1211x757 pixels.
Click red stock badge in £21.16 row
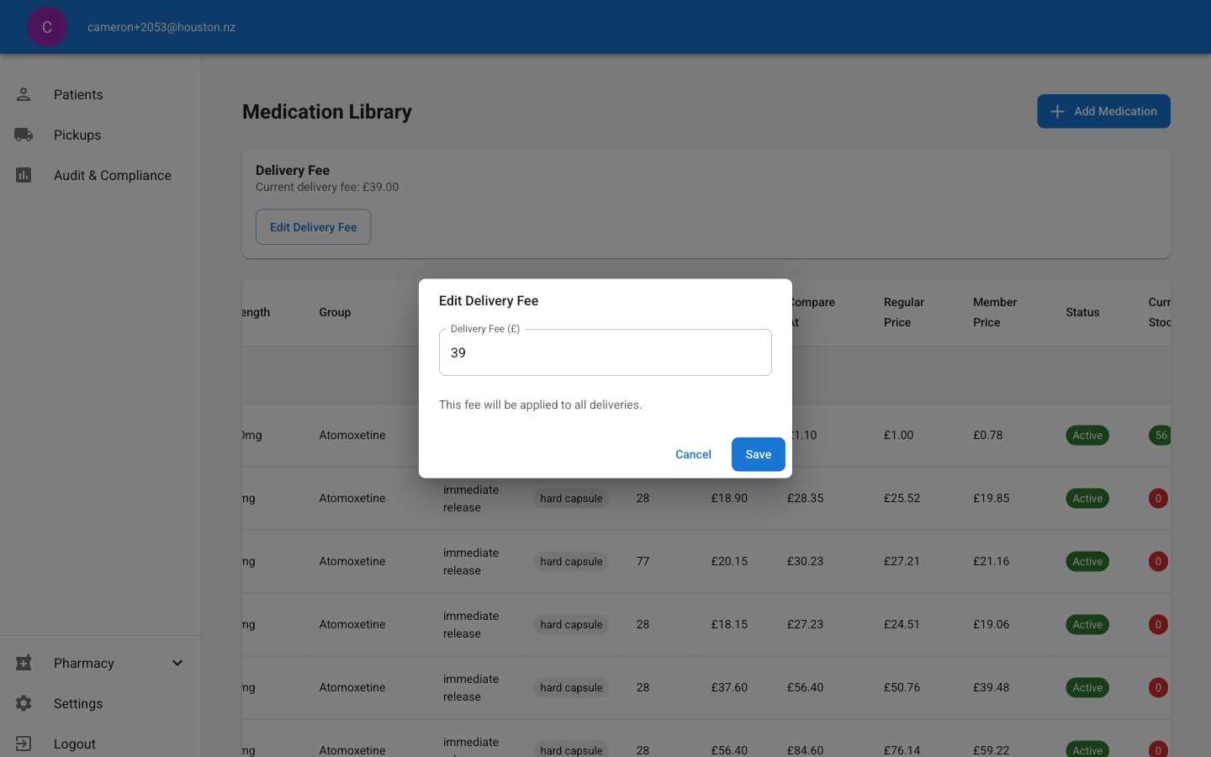tap(1158, 561)
